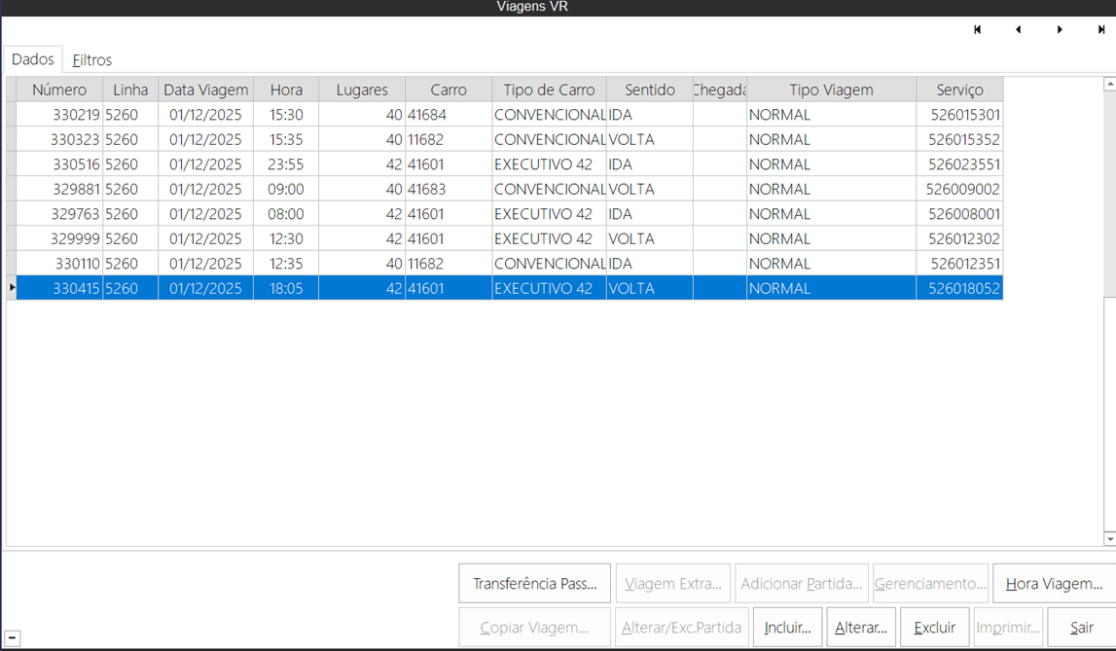Select trip number 329999

pos(59,238)
